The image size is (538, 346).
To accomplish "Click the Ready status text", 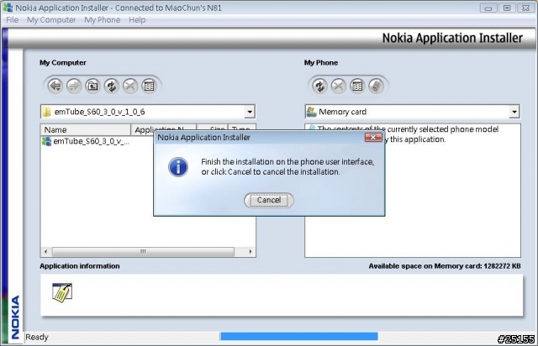I will click(x=37, y=337).
